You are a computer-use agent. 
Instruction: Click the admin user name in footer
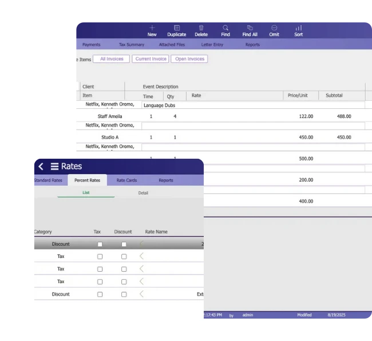(248, 315)
